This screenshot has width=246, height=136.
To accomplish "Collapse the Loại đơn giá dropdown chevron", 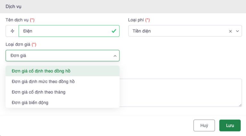I will [115, 56].
